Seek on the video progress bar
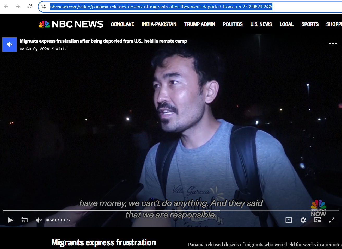This screenshot has width=342, height=249. coord(171,210)
